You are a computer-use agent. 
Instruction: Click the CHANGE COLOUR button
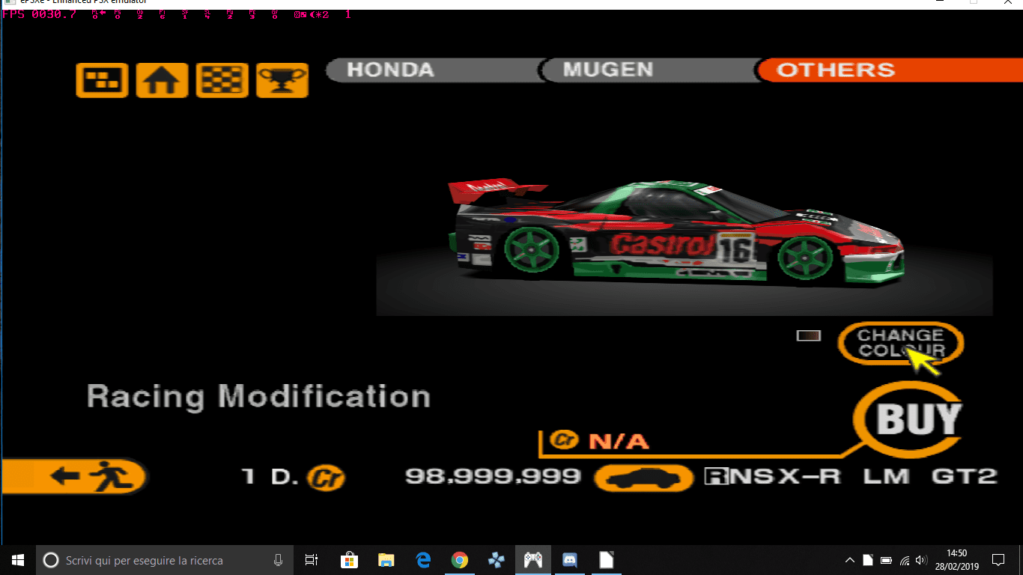pyautogui.click(x=901, y=343)
